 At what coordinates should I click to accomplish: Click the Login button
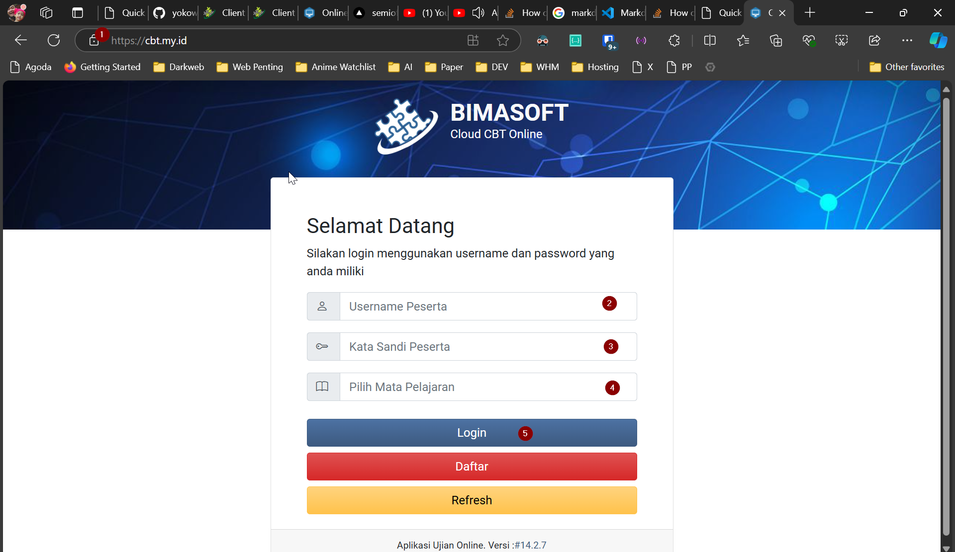[472, 433]
